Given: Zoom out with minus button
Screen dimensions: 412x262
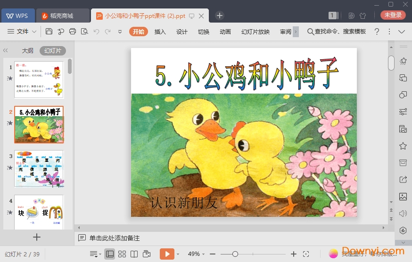Looking at the screenshot, I should tap(213, 254).
